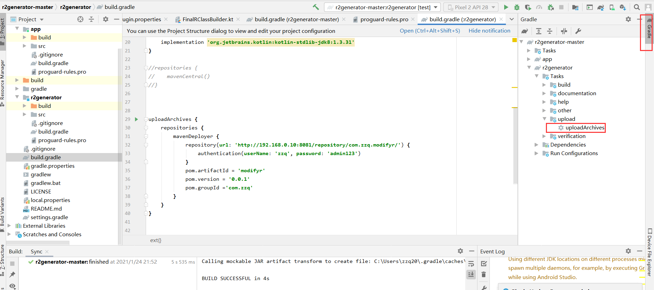Toggle soft-wrap in the Build output
The height and width of the screenshot is (290, 654).
pos(471,264)
